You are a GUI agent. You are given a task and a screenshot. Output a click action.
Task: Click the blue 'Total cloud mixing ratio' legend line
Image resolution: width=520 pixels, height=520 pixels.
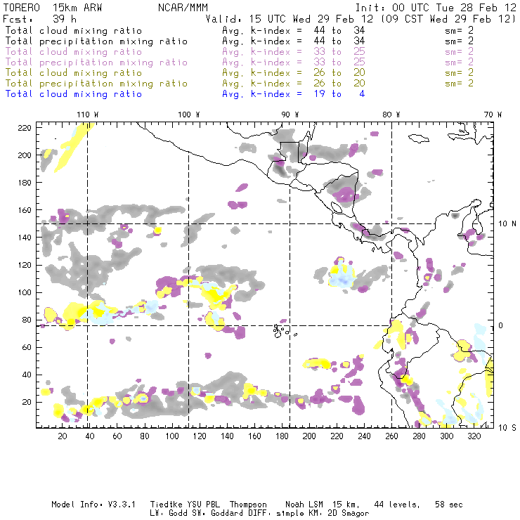(x=74, y=94)
